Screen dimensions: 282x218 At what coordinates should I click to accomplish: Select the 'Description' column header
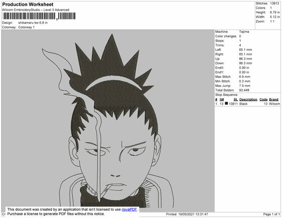[248, 100]
